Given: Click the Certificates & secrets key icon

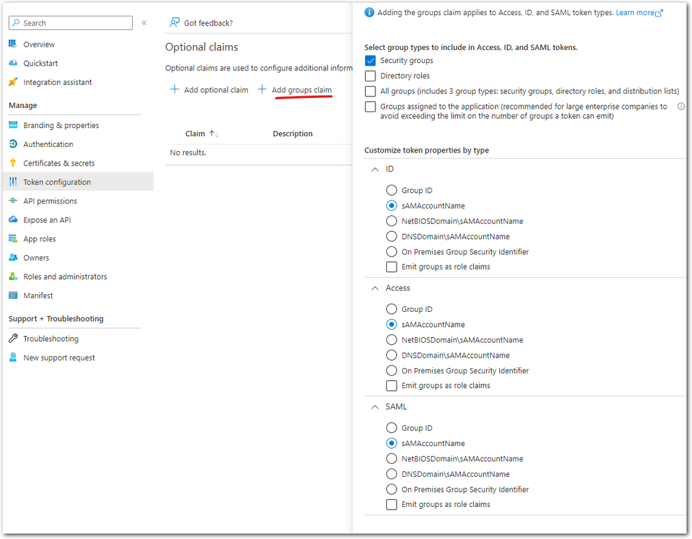Looking at the screenshot, I should [x=13, y=163].
